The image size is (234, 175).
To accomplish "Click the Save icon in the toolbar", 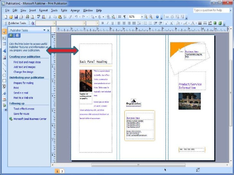I will coord(16,17).
